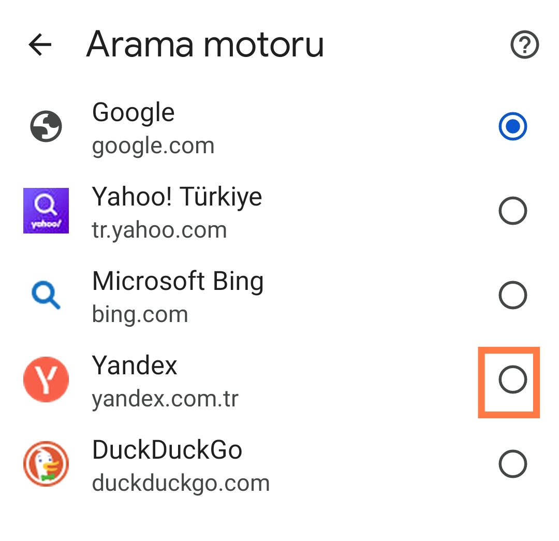Select the Yahoo! Türkiye radio button
Image resolution: width=559 pixels, height=541 pixels.
click(x=512, y=211)
